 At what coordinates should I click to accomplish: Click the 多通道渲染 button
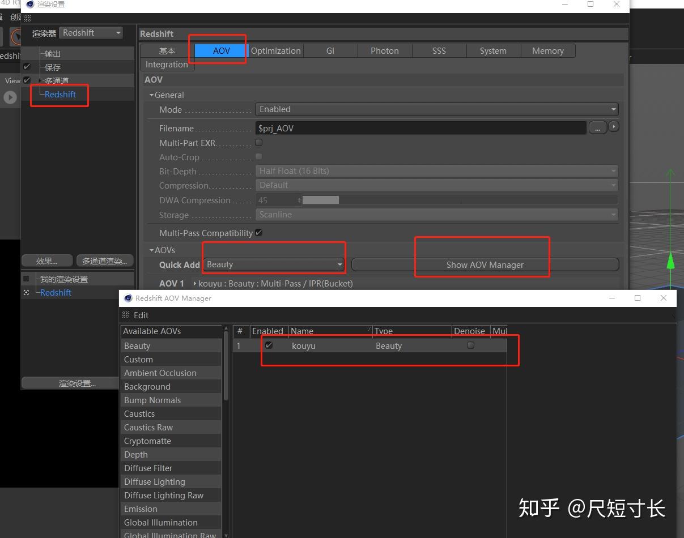(104, 261)
